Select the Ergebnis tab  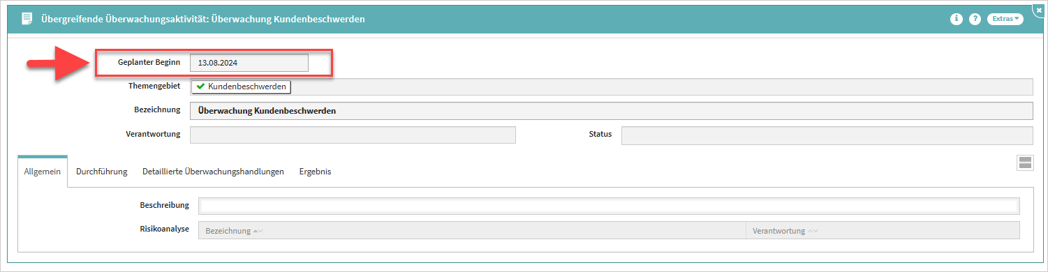315,172
